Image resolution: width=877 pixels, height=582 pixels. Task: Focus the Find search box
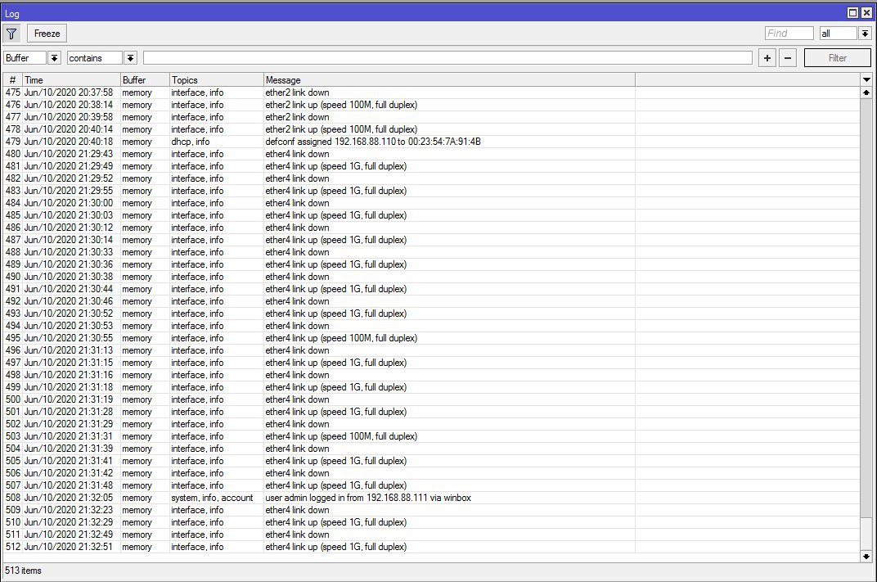(x=789, y=34)
